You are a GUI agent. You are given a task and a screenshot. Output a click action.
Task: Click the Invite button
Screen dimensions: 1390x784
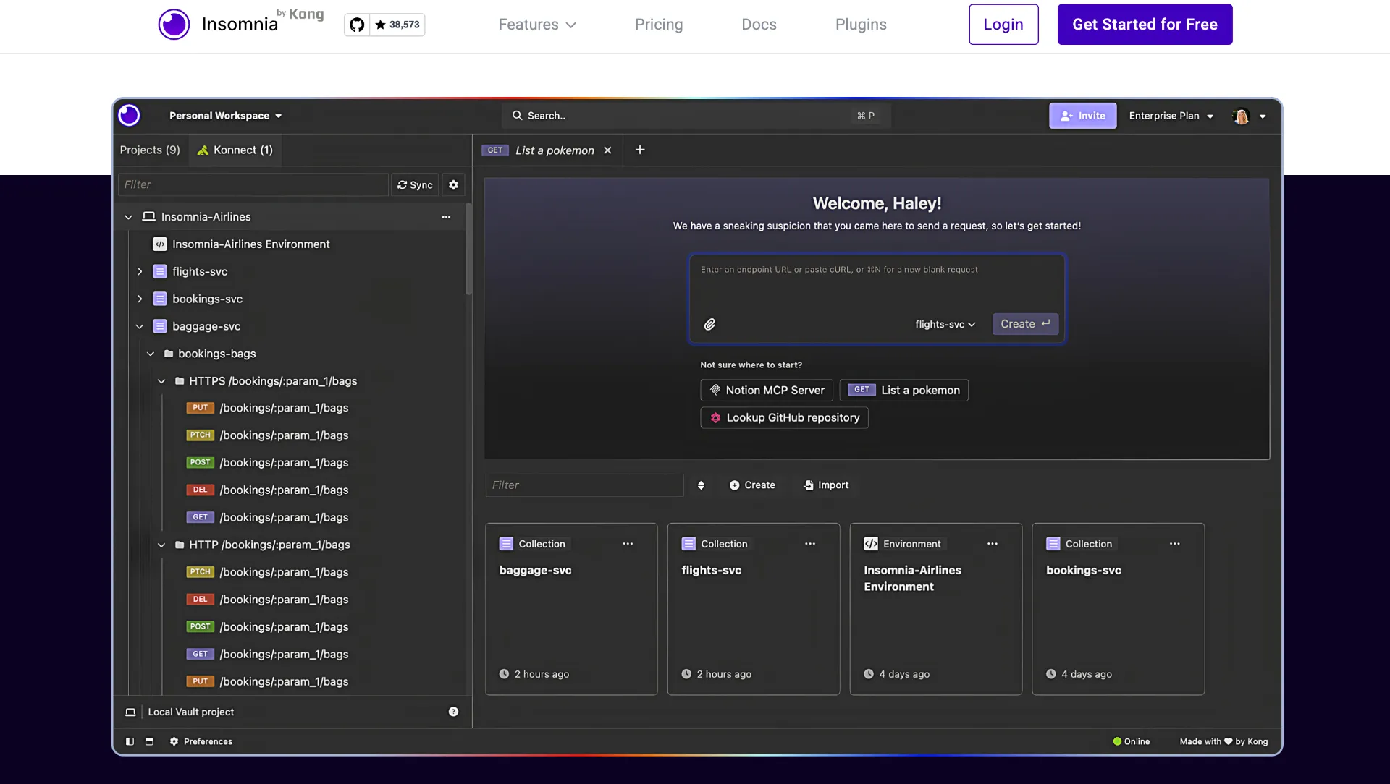(x=1083, y=116)
